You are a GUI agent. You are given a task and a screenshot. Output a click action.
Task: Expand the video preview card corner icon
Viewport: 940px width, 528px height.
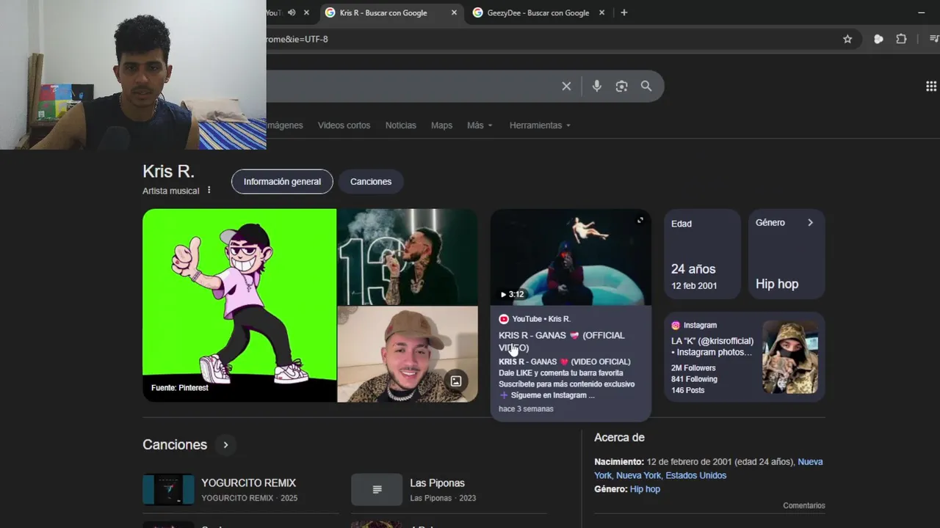click(x=640, y=220)
